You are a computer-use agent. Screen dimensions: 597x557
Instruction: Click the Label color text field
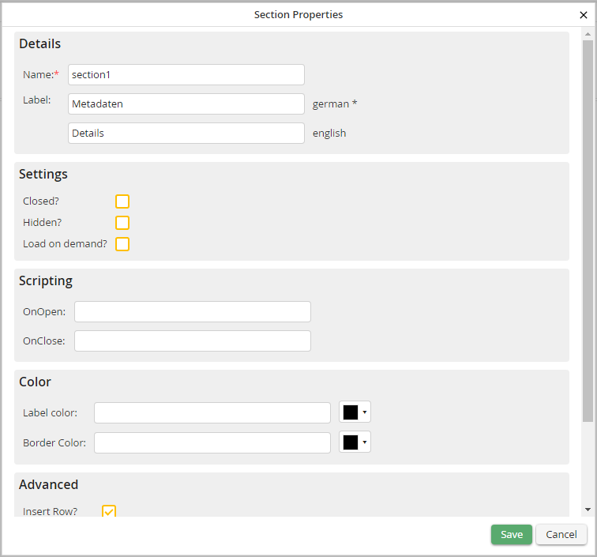tap(212, 412)
